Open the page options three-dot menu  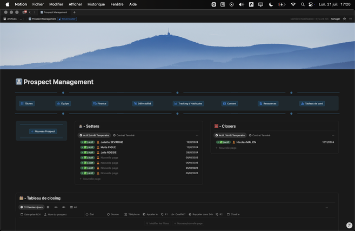point(350,19)
